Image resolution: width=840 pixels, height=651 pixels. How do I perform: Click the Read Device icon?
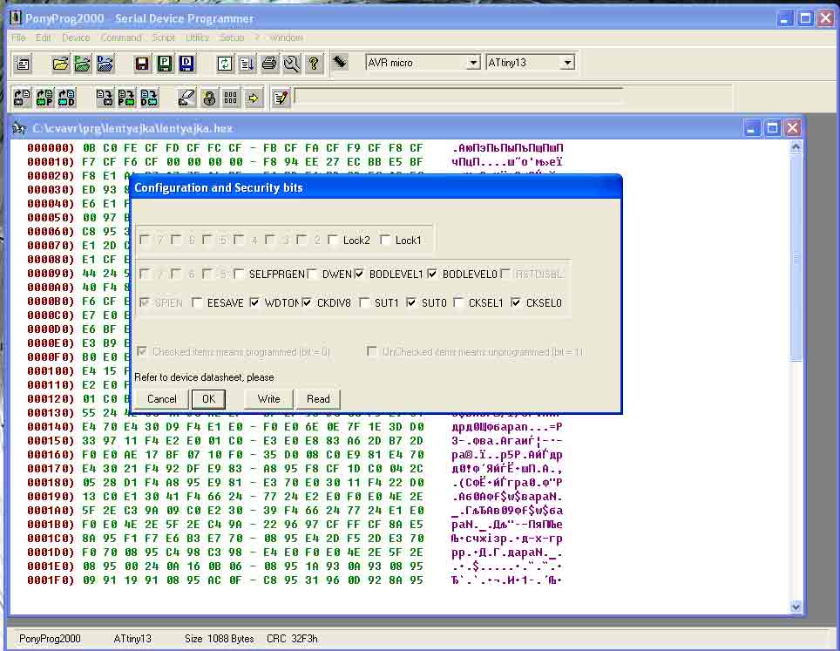pos(22,98)
